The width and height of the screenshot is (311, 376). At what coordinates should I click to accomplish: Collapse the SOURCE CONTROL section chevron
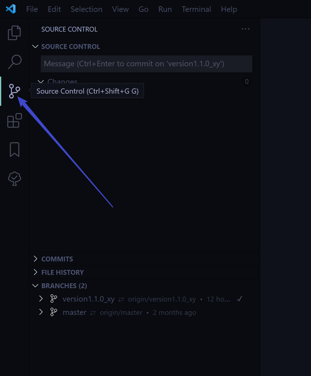pos(35,46)
